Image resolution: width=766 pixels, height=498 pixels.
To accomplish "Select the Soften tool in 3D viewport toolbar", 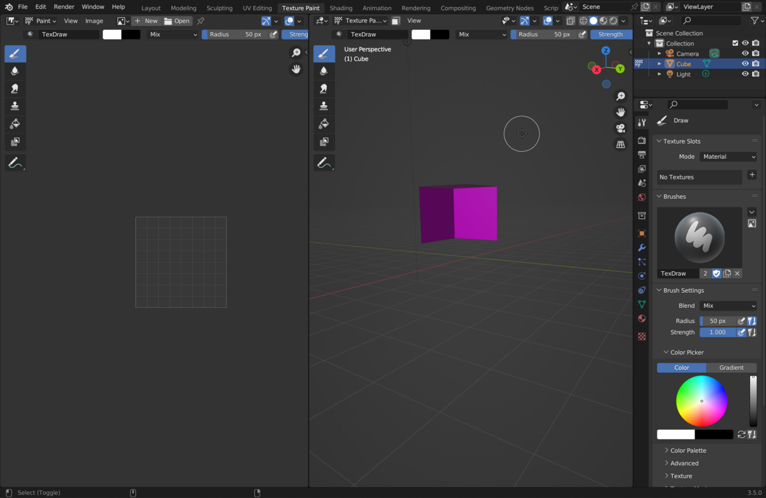I will (x=324, y=71).
